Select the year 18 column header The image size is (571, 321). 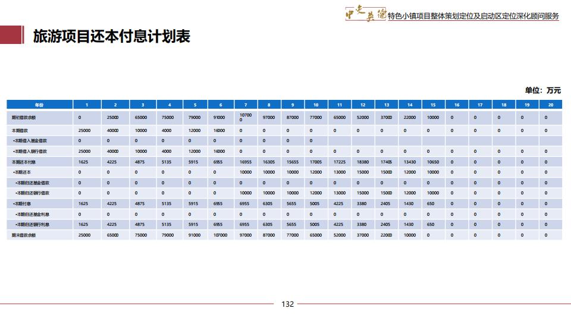click(504, 105)
